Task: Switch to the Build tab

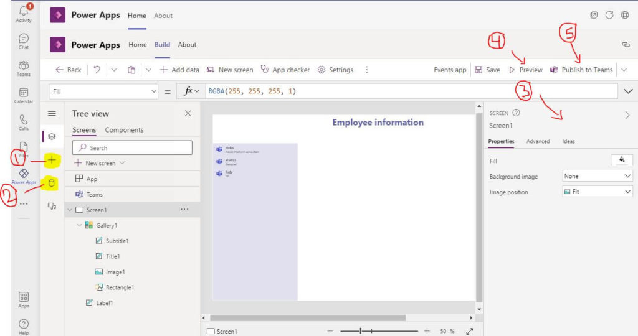Action: click(x=162, y=45)
